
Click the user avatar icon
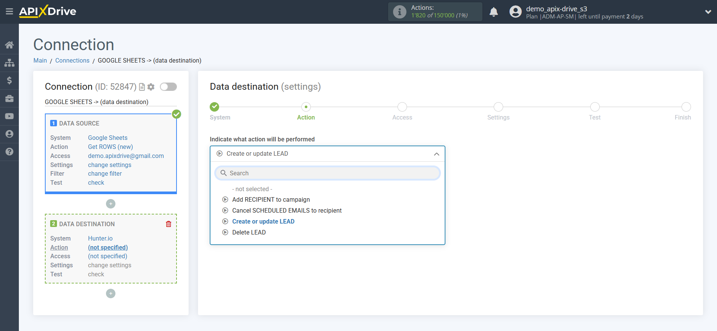(x=515, y=12)
